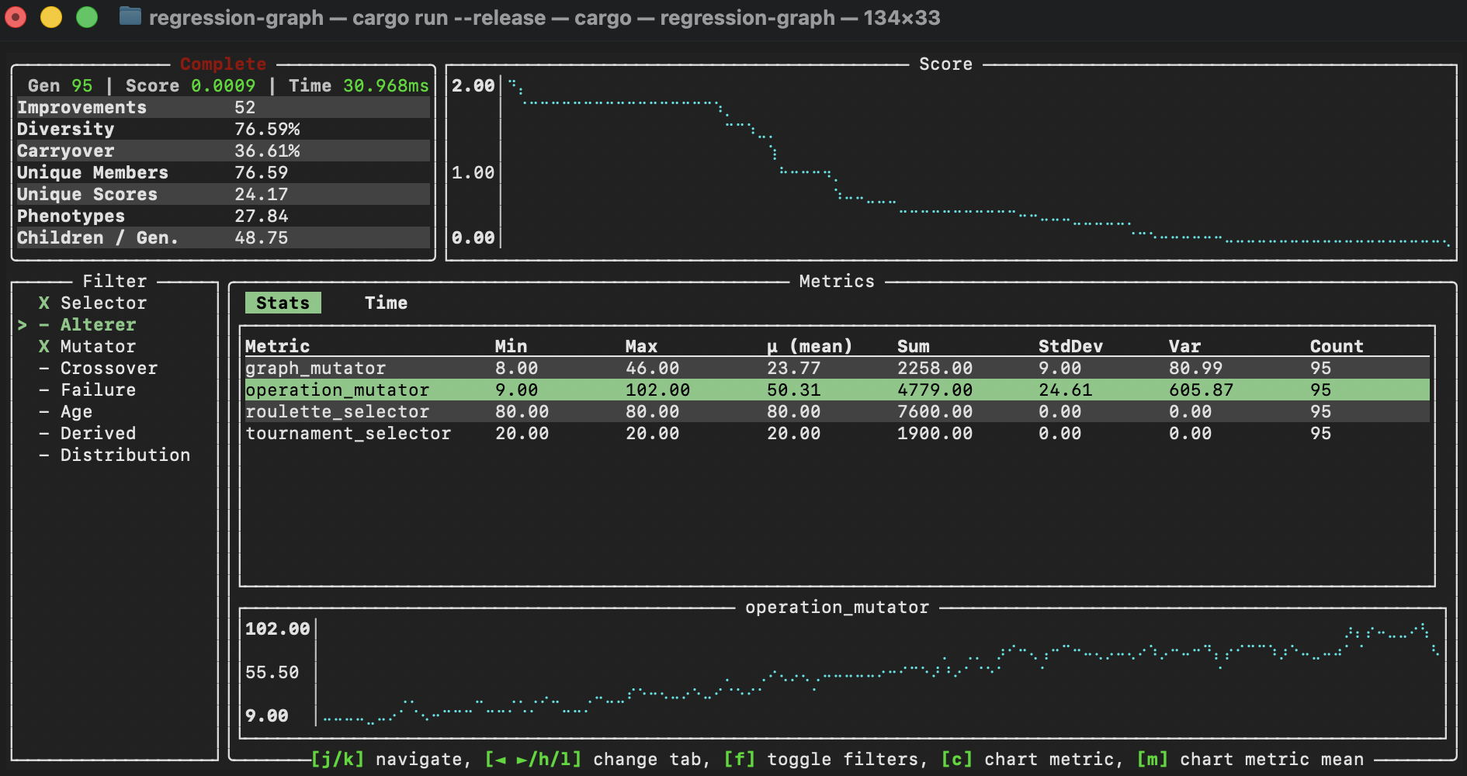Click the arrow cursor beside Alterer

(23, 325)
